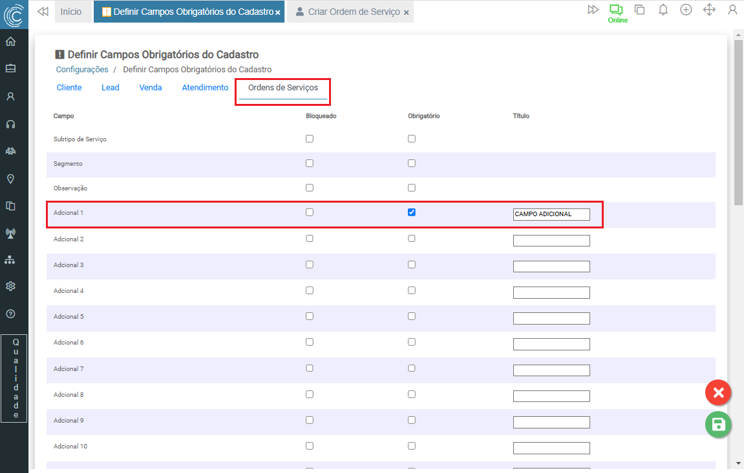Viewport: 744px width, 473px height.
Task: Click the home icon in sidebar
Action: pyautogui.click(x=10, y=42)
